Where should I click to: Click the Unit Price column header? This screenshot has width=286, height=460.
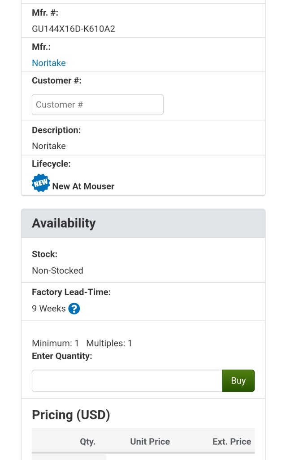click(x=150, y=442)
